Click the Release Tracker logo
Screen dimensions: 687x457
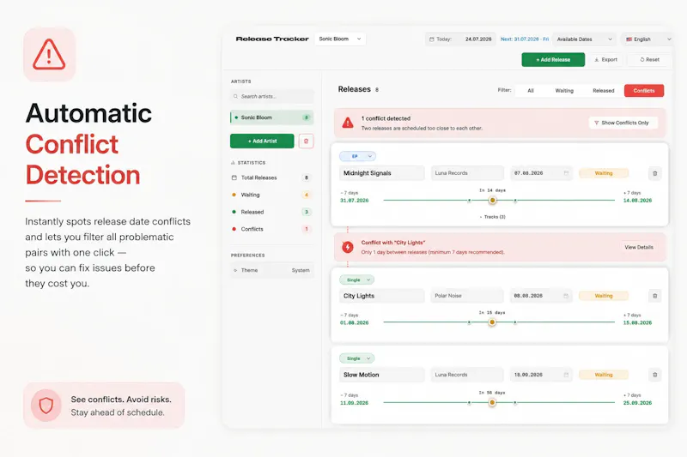point(272,39)
